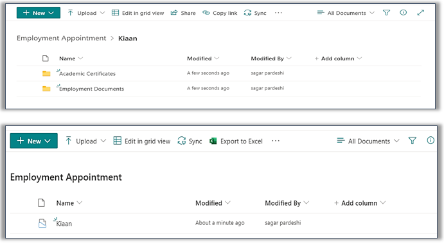Click Sync in the Kiaan folder toolbar

[255, 13]
